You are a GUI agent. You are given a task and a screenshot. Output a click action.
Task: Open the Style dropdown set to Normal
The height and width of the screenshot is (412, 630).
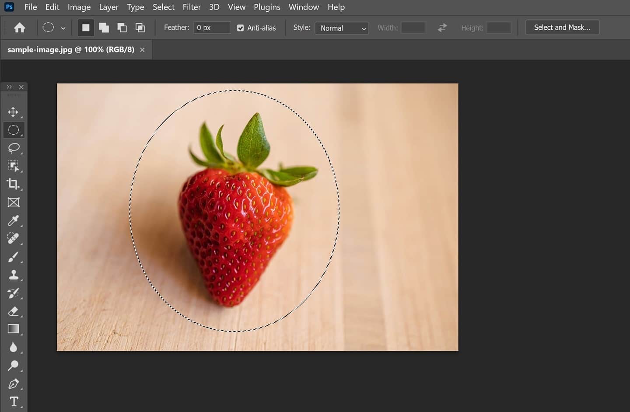click(342, 28)
